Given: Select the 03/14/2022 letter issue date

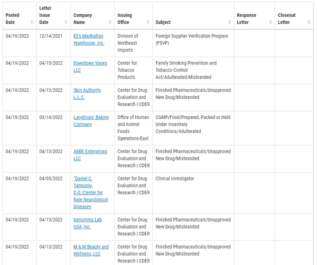Looking at the screenshot, I should pyautogui.click(x=51, y=117).
